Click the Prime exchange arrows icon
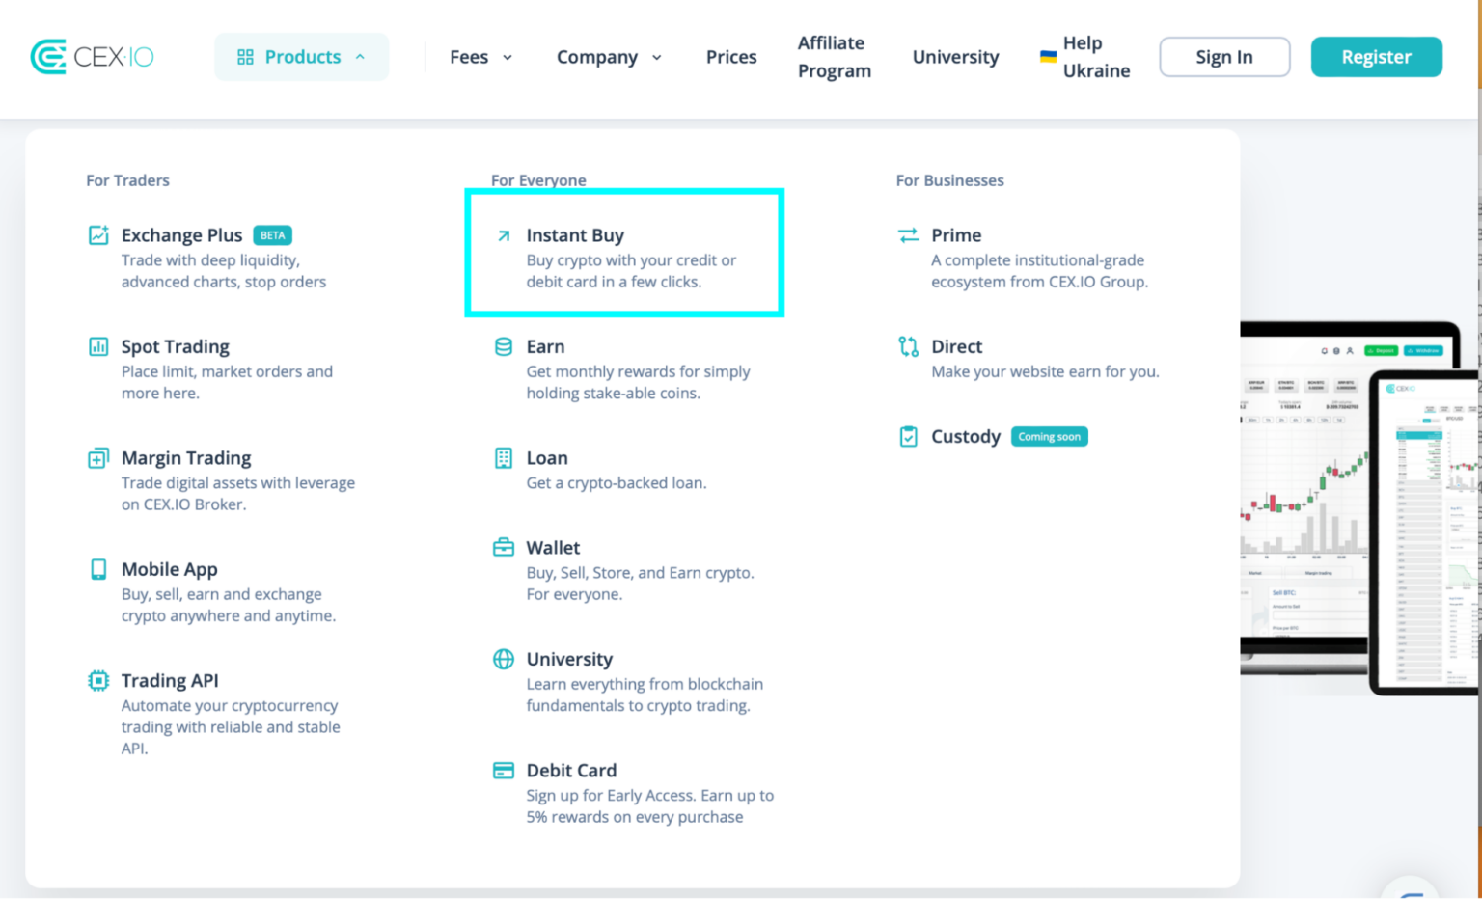 tap(908, 234)
